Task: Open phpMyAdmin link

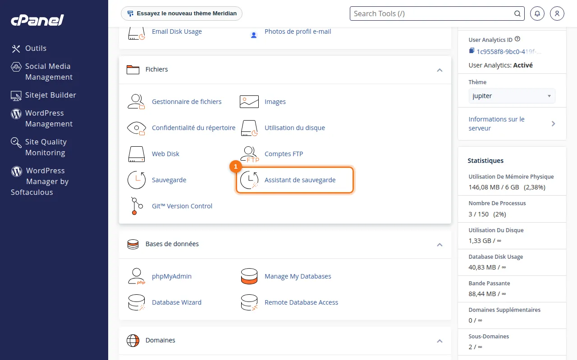Action: pos(172,276)
